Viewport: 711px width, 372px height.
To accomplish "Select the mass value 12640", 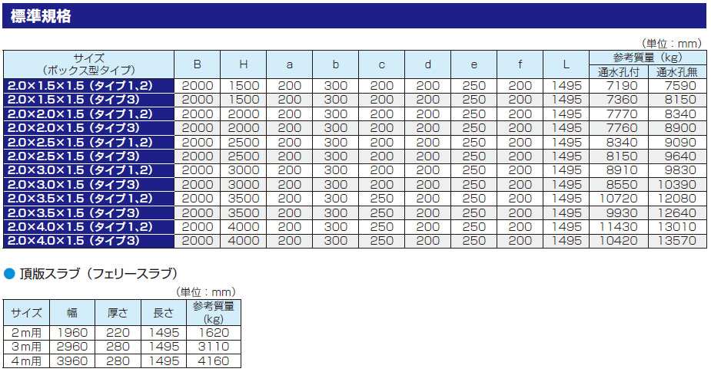I will coord(677,212).
